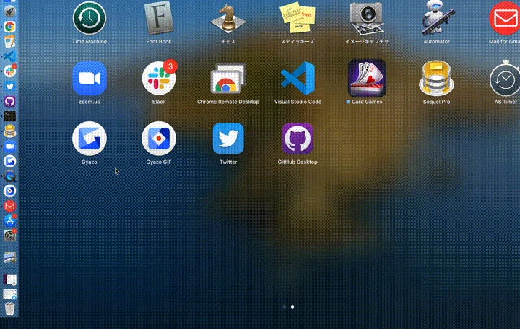Open Sequel Pro from Launchpad
This screenshot has width=520, height=329.
pos(436,79)
